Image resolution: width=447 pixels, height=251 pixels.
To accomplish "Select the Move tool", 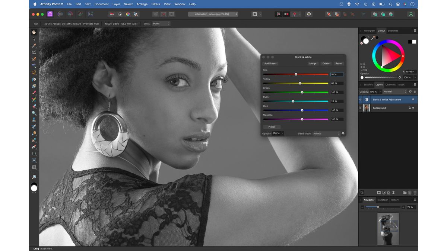I will (34, 39).
